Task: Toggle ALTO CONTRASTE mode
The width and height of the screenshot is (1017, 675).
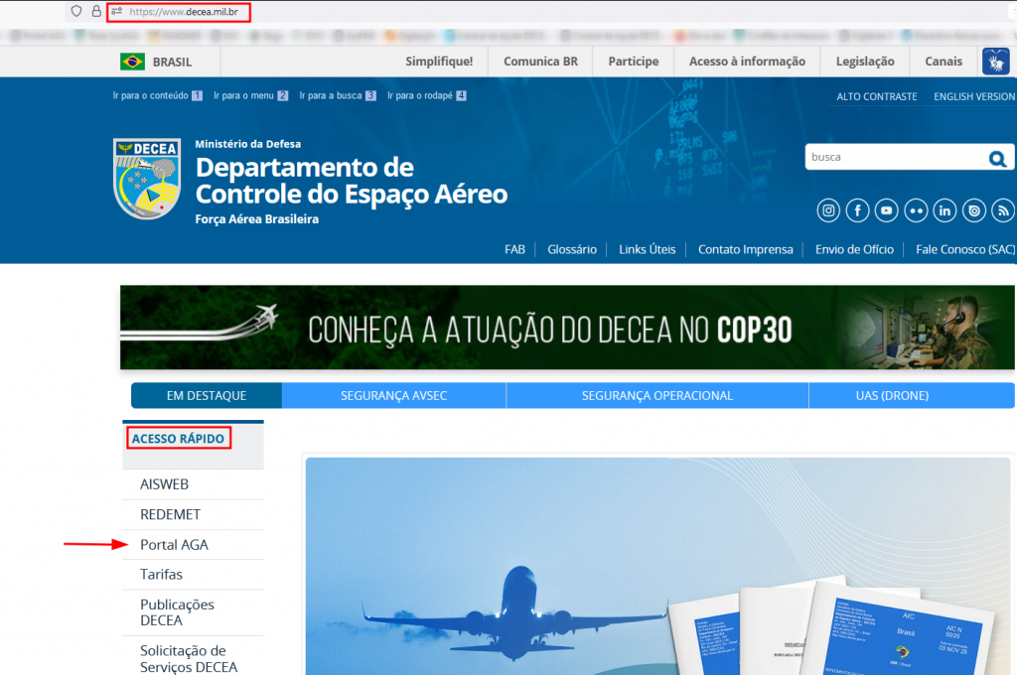Action: pyautogui.click(x=876, y=97)
